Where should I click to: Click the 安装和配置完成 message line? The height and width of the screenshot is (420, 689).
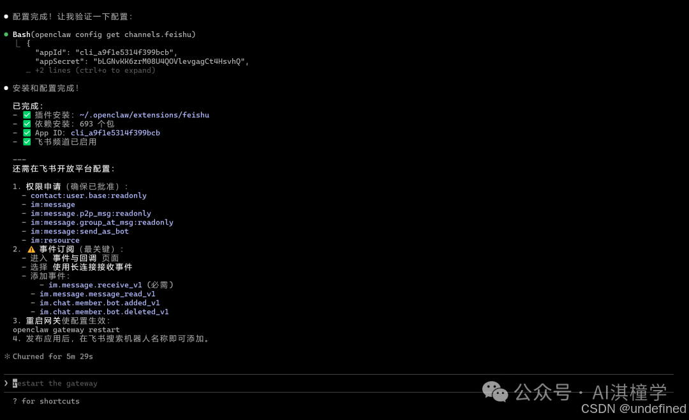coord(46,88)
